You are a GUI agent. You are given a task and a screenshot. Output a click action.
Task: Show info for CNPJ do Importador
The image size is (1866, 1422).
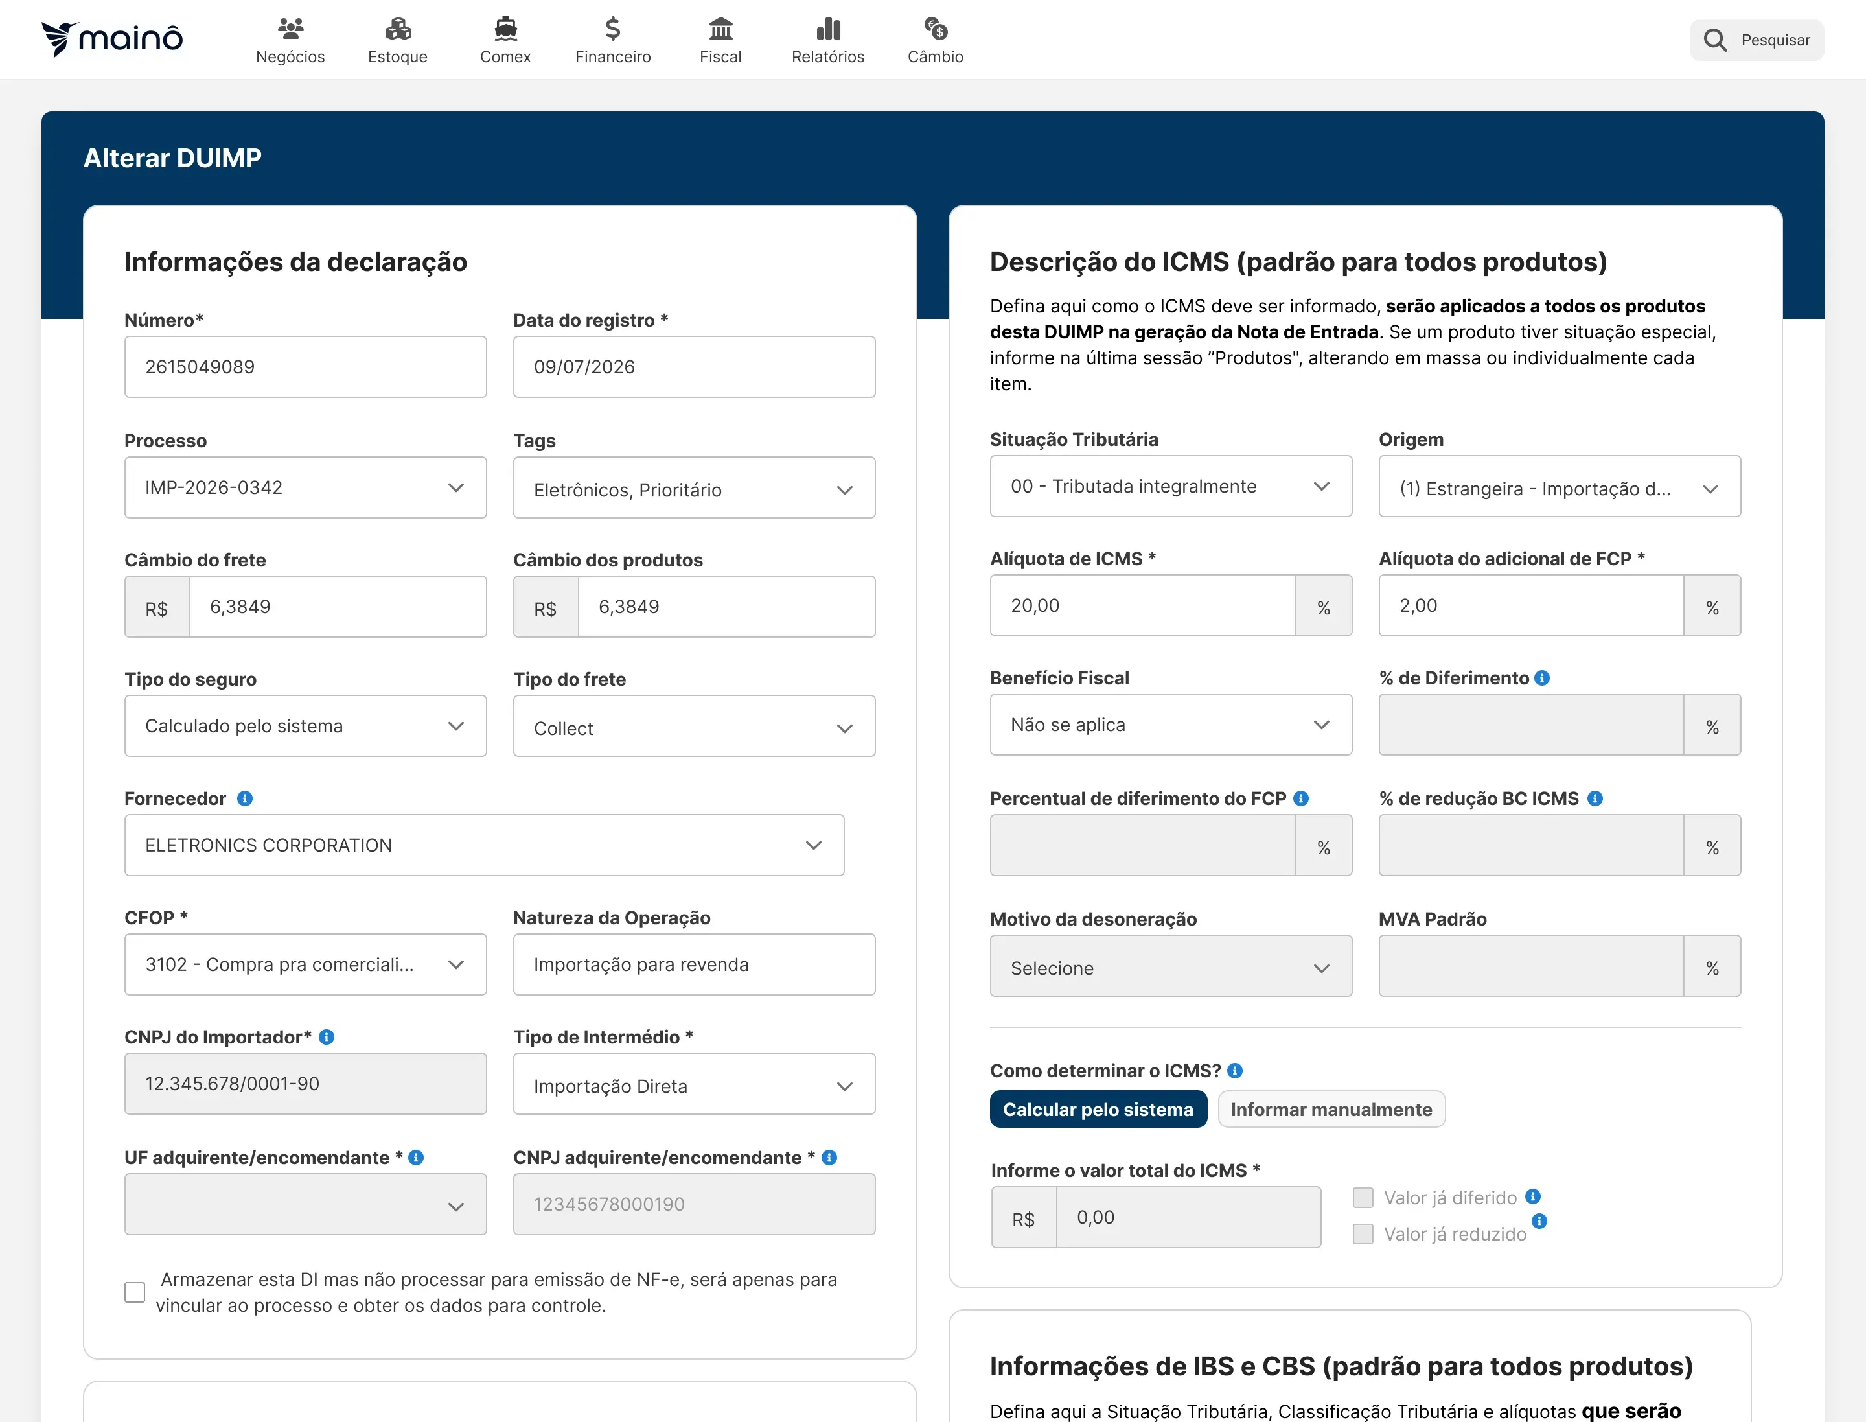click(327, 1037)
